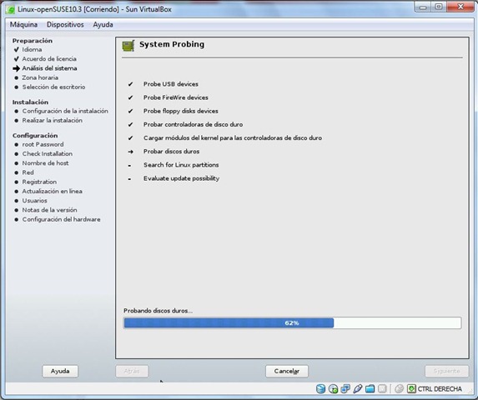The height and width of the screenshot is (400, 478).
Task: Click the green host key arrow icon
Action: tap(411, 388)
